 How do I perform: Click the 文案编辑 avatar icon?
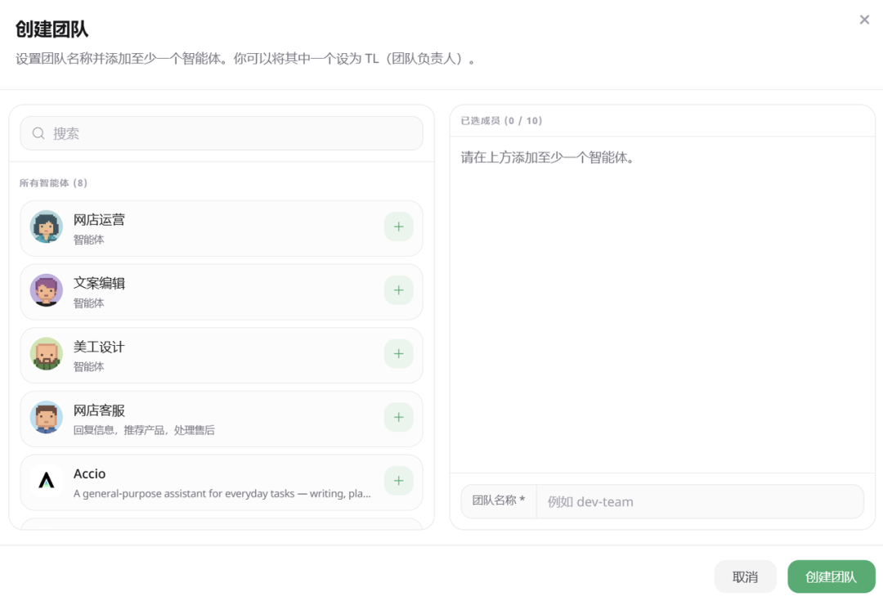tap(46, 290)
